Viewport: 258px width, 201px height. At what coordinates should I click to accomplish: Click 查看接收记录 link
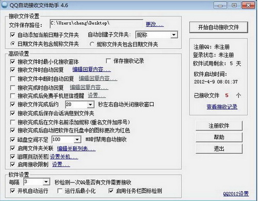click(x=222, y=107)
